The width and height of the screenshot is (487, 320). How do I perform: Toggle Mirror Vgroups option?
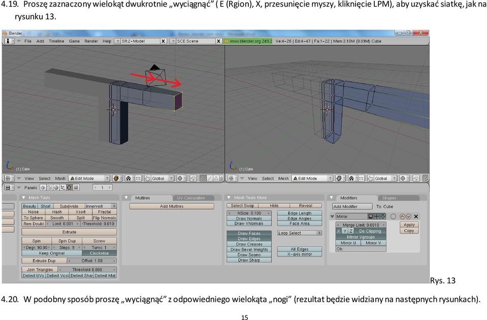pos(361,237)
